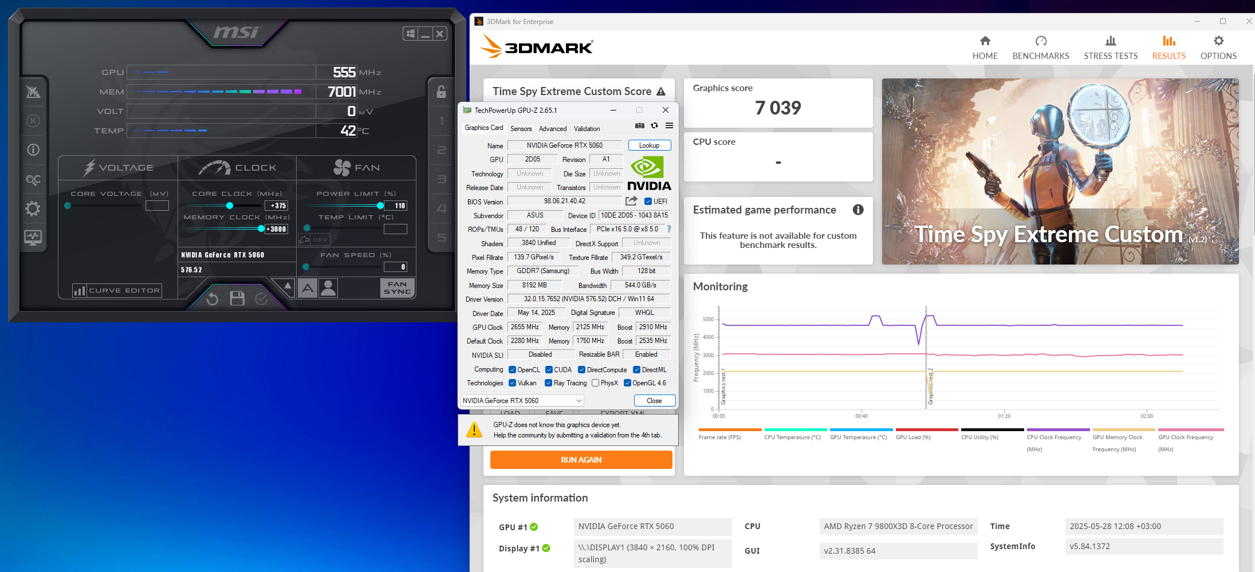The width and height of the screenshot is (1255, 572).
Task: Open 3DMark STRESS TESTS section
Action: 1111,48
